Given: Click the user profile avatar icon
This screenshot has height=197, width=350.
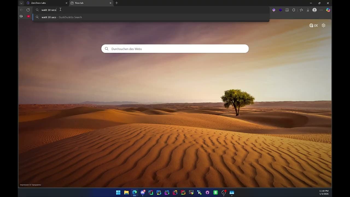Looking at the screenshot, I should point(314,10).
